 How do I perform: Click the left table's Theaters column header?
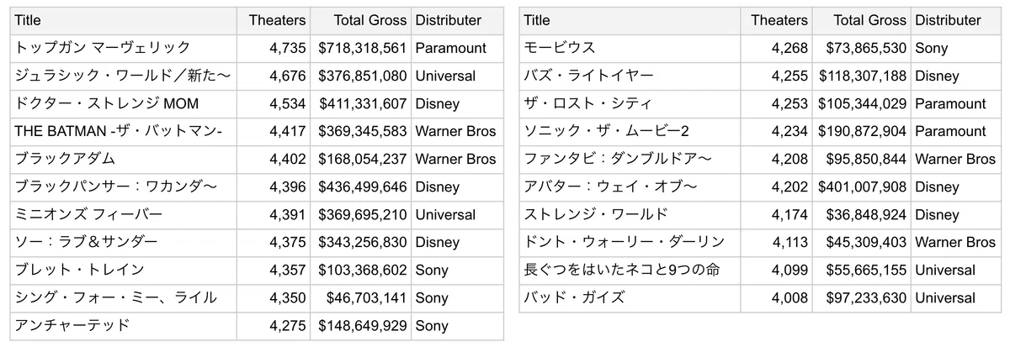[x=274, y=20]
